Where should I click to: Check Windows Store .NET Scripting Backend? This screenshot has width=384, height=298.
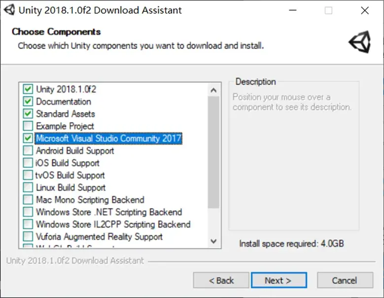(x=28, y=212)
